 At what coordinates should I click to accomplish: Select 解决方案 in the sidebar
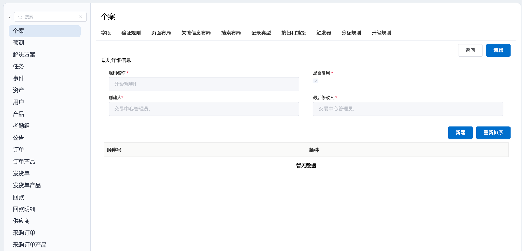coord(24,55)
